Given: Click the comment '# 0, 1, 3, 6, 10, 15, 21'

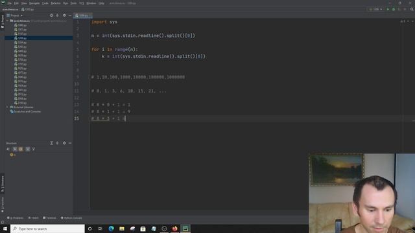Looking at the screenshot, I should tap(128, 91).
